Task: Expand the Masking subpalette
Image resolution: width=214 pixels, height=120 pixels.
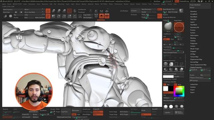Action: (193, 38)
